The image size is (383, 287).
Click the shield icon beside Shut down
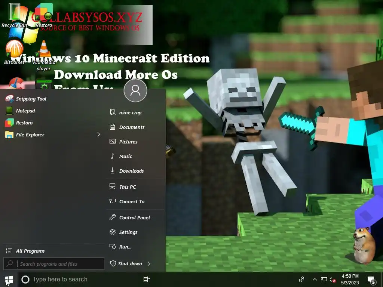(113, 263)
